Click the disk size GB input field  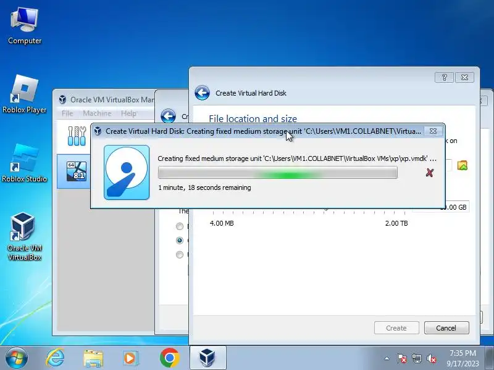point(441,207)
